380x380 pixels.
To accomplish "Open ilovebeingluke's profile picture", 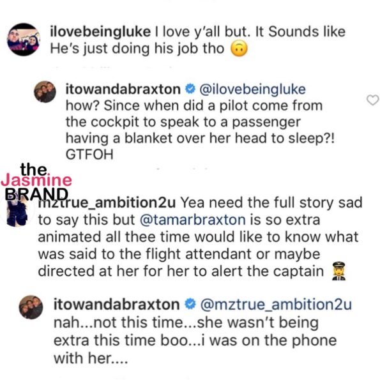I will [24, 40].
